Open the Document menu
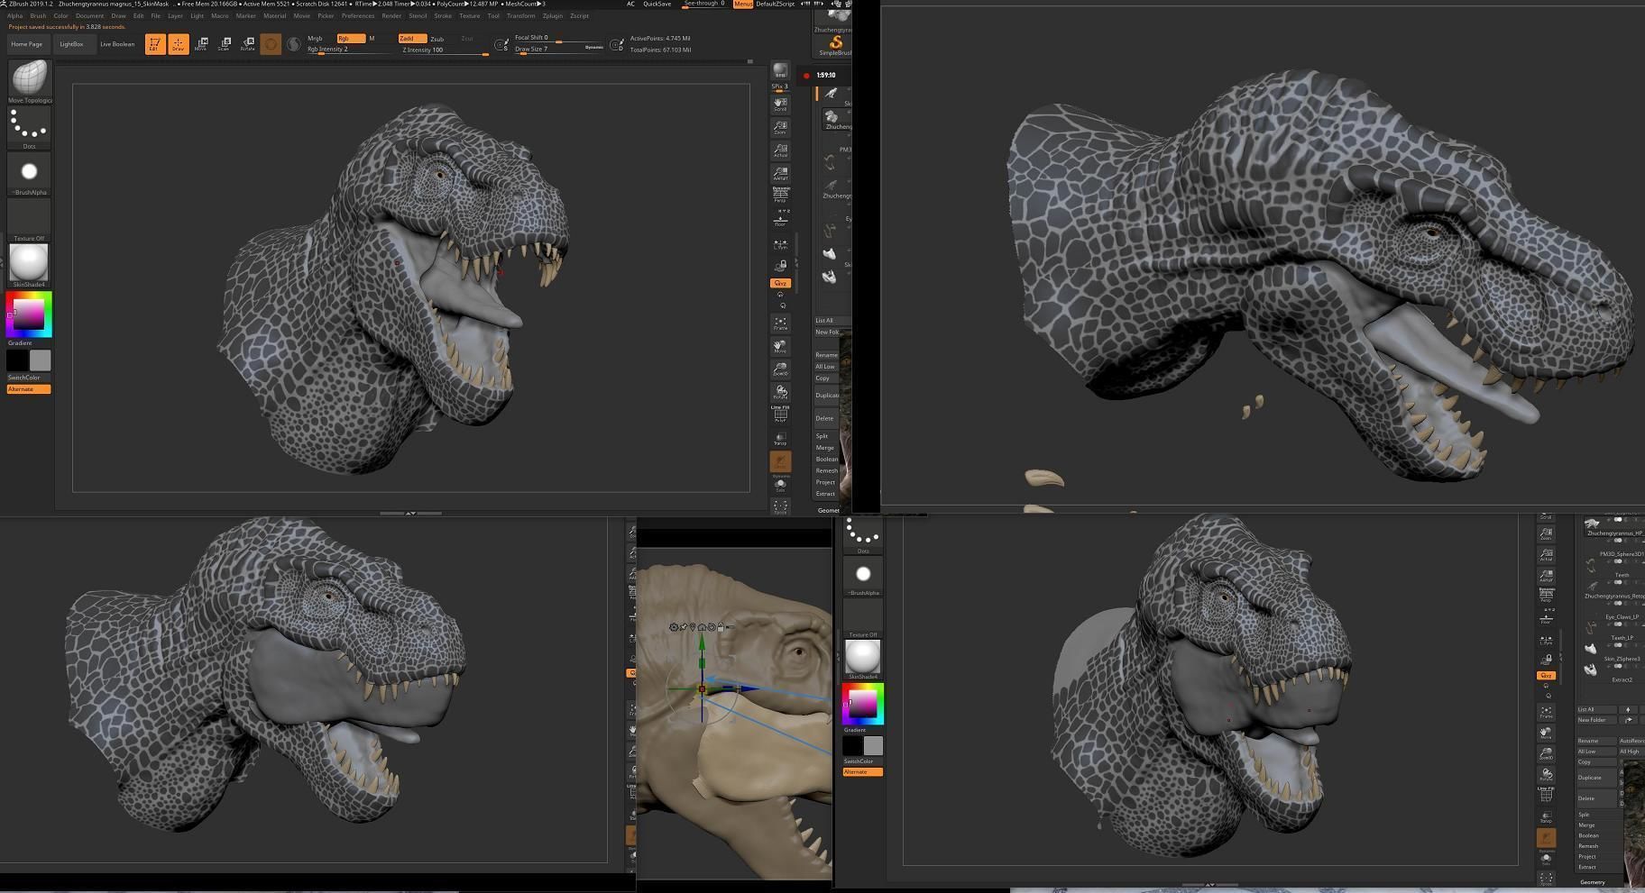Viewport: 1645px width, 893px height. pyautogui.click(x=89, y=15)
